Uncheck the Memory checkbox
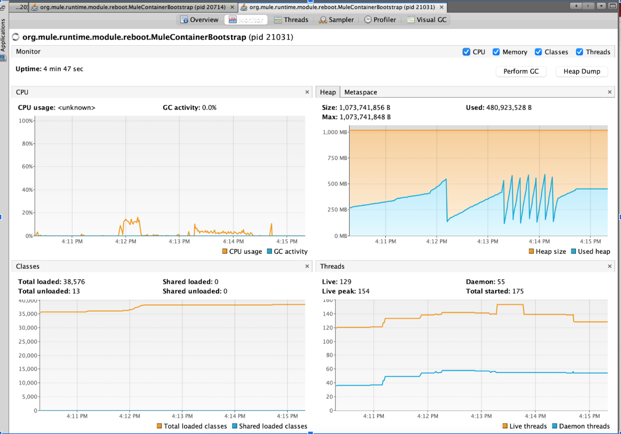 pyautogui.click(x=496, y=52)
